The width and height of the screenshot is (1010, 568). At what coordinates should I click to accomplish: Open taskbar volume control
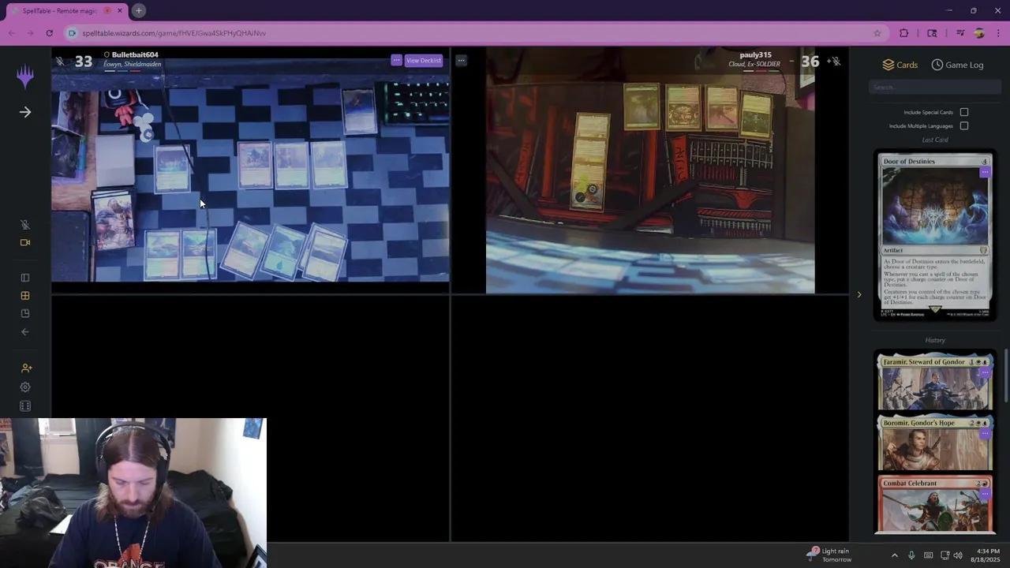(958, 555)
